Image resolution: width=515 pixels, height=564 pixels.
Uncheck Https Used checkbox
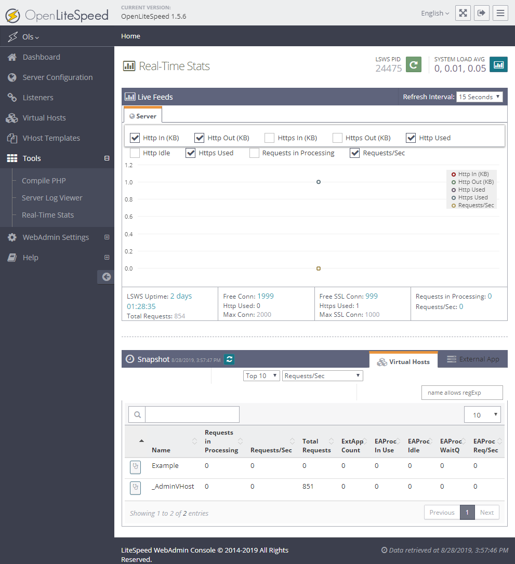[190, 153]
